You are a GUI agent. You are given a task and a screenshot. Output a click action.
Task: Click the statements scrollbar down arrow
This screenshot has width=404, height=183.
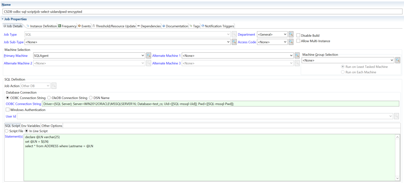(397, 178)
